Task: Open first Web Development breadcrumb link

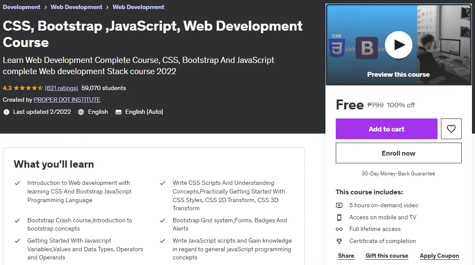Action: [76, 7]
